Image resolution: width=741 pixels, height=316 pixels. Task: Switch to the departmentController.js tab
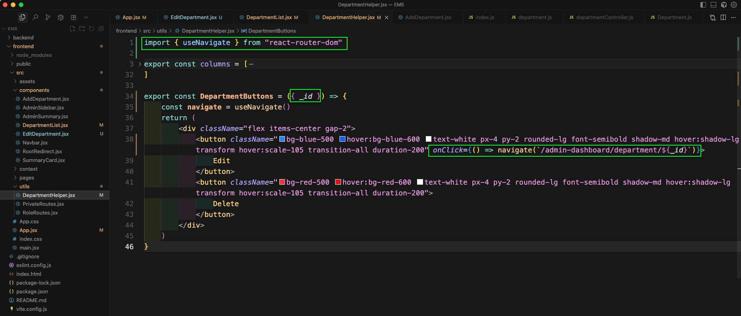[x=604, y=18]
